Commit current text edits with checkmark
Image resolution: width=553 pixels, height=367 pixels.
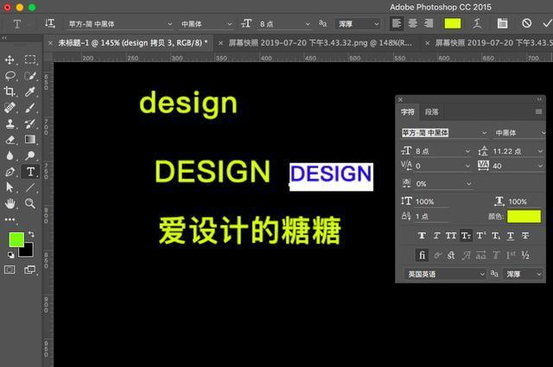pyautogui.click(x=547, y=23)
